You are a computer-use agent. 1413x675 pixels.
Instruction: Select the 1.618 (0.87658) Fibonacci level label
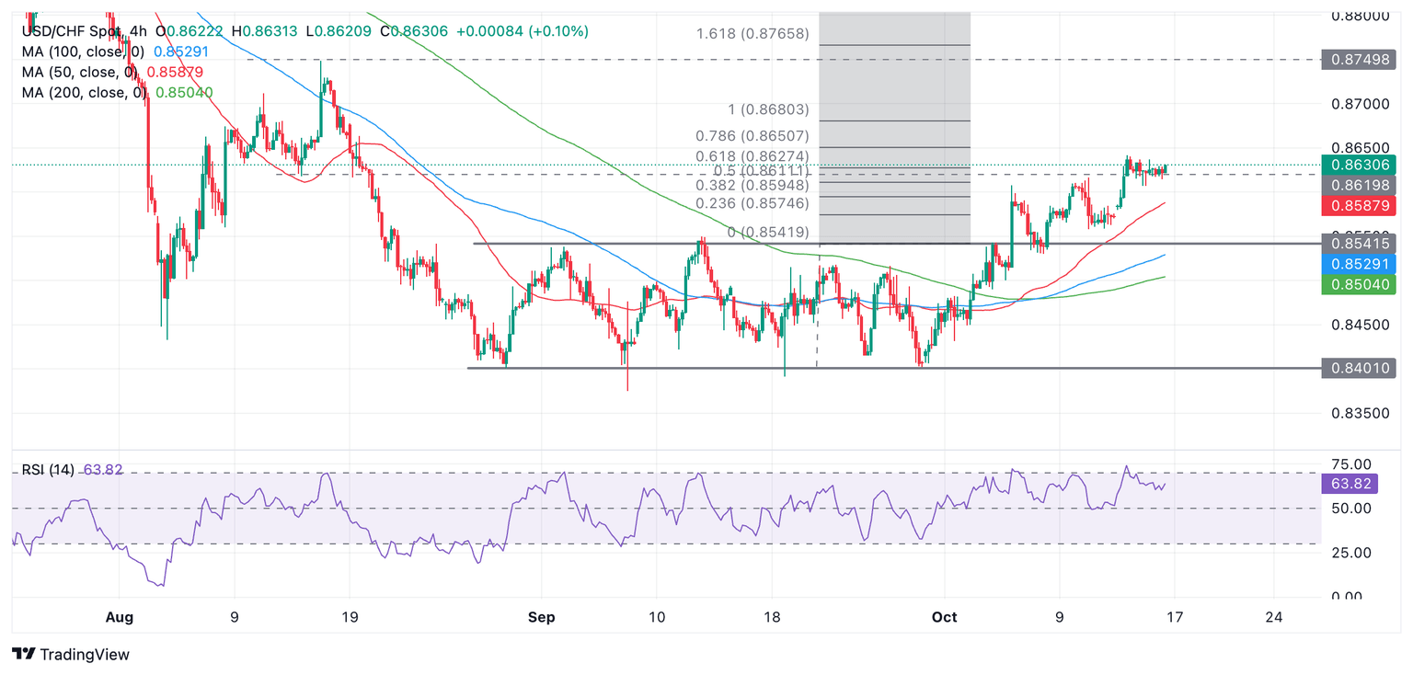pyautogui.click(x=752, y=34)
